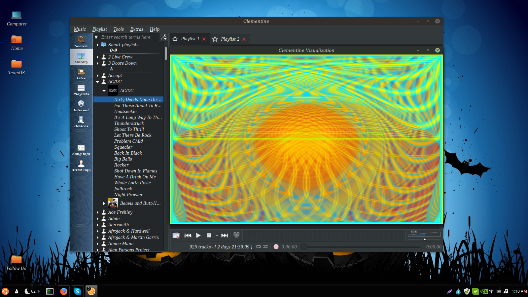Open the Playlist menu
Image resolution: width=528 pixels, height=297 pixels.
point(99,29)
